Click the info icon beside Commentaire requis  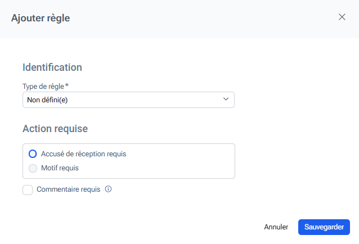click(x=109, y=189)
